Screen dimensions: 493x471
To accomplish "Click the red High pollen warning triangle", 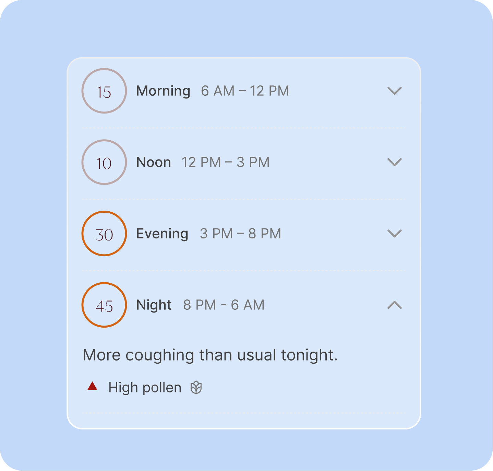I will tap(92, 387).
